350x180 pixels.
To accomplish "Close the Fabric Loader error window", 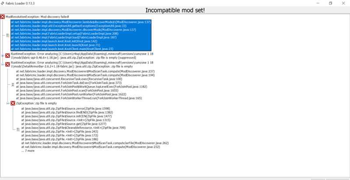I will tap(343, 3).
